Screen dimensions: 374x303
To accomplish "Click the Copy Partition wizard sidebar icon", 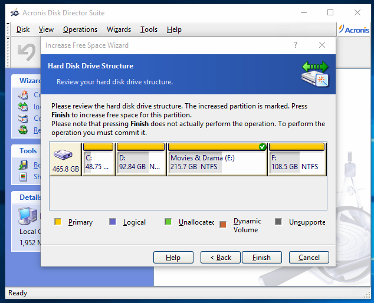I will click(23, 118).
